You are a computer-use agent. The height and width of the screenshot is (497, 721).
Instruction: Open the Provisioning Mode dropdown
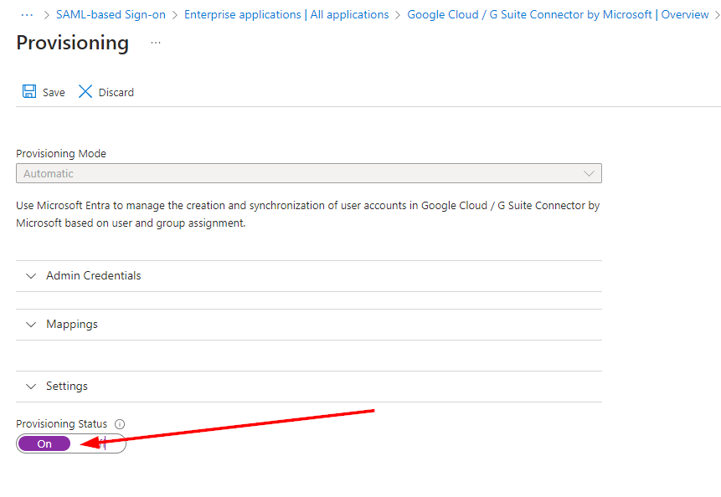pos(308,174)
